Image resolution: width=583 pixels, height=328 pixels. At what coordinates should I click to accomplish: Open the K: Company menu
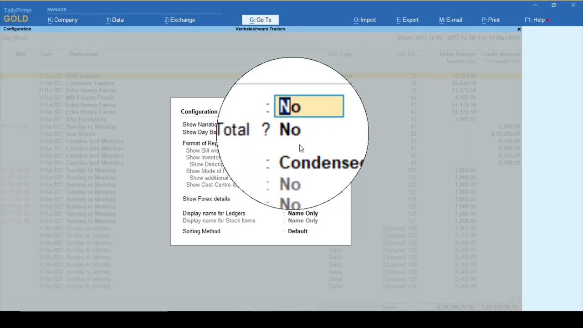pyautogui.click(x=63, y=20)
